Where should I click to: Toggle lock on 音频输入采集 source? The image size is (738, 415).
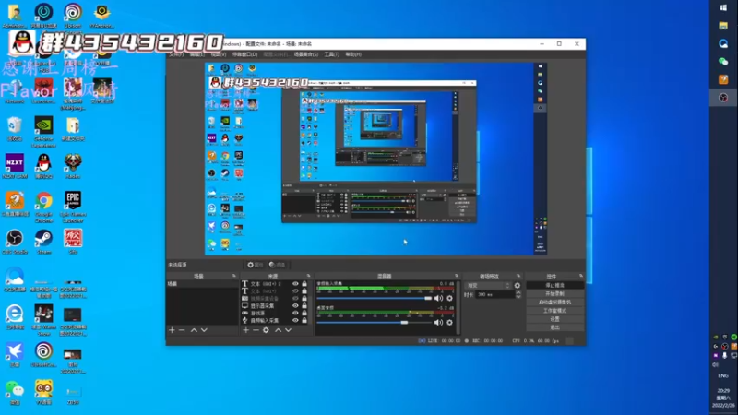[x=304, y=320]
